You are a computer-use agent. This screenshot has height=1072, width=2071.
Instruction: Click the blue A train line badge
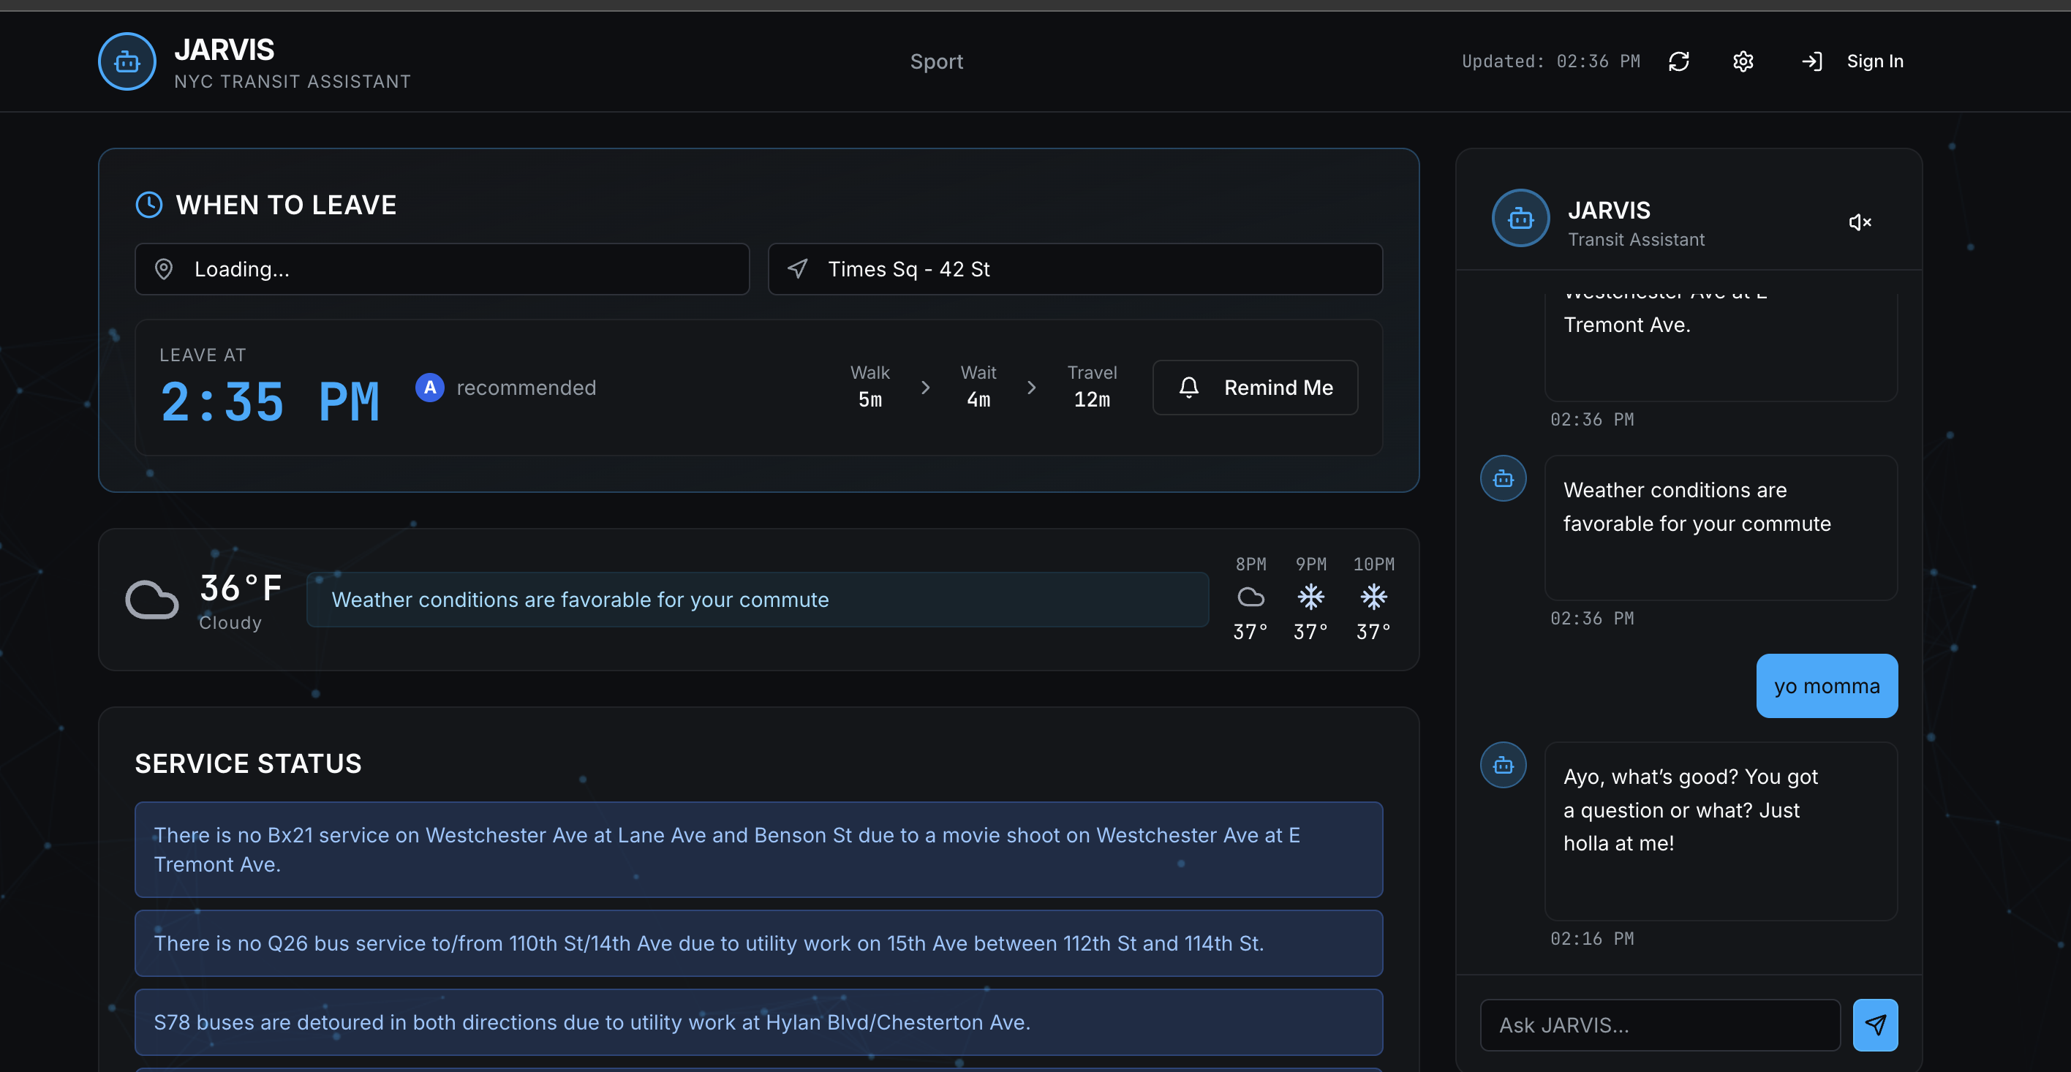429,388
